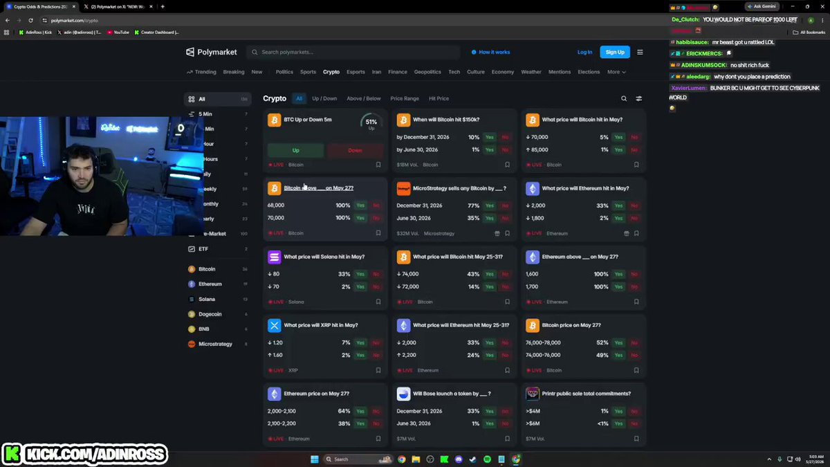Open the Chrome three-dot menu
830x467 pixels.
click(822, 20)
